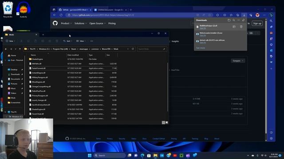
Task: Click Sign up on GitHub
Action: (x=257, y=23)
